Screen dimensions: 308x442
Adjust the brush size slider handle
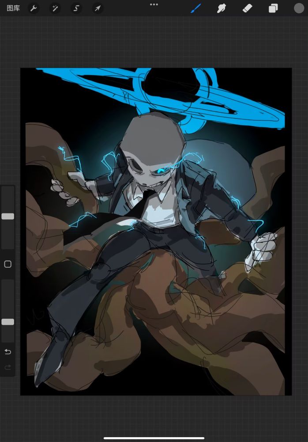point(8,216)
